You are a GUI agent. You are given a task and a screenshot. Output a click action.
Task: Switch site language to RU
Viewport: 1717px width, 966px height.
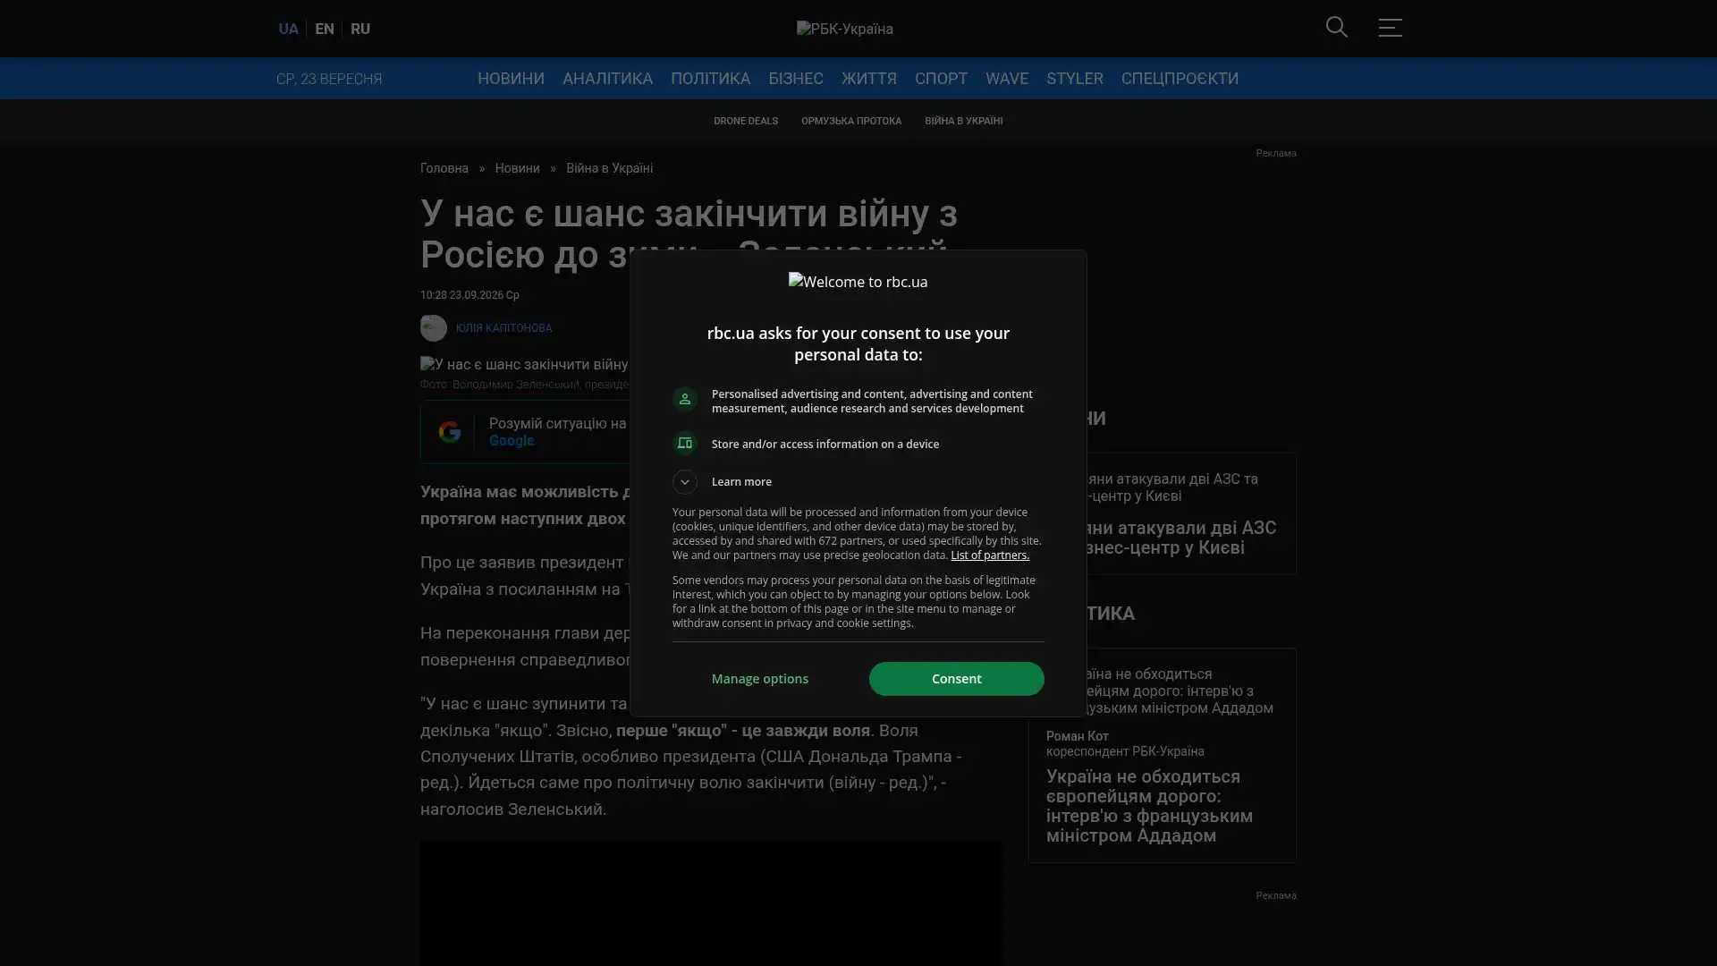click(x=360, y=29)
